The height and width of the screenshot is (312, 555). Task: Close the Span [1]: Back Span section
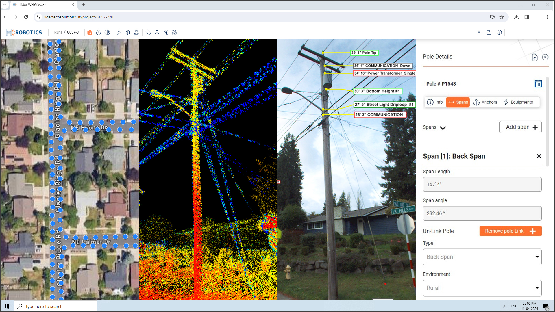tap(539, 156)
